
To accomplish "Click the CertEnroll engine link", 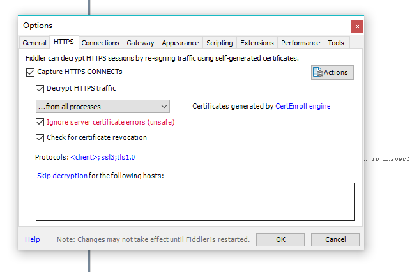I will tap(303, 107).
